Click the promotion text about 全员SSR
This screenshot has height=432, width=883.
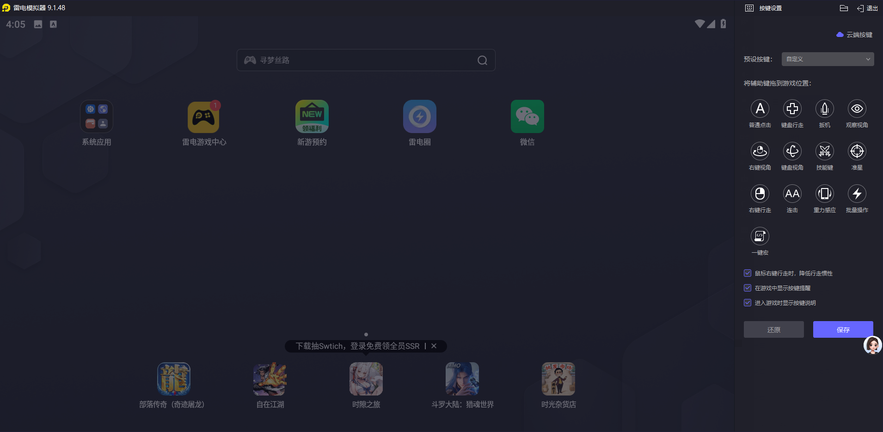pos(357,346)
